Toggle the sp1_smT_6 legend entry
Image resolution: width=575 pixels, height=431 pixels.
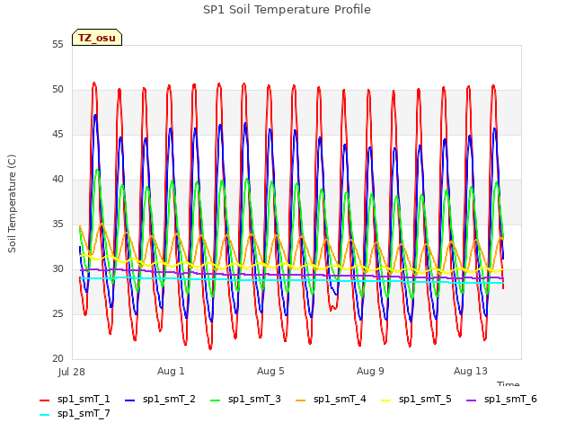(x=510, y=399)
